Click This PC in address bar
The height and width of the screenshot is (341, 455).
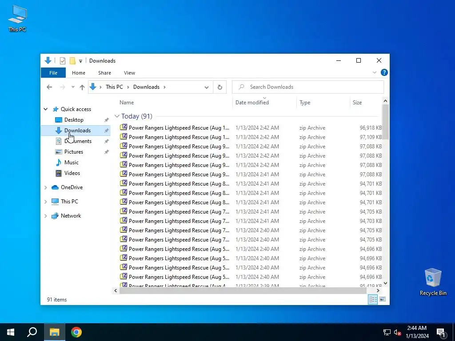tap(114, 87)
